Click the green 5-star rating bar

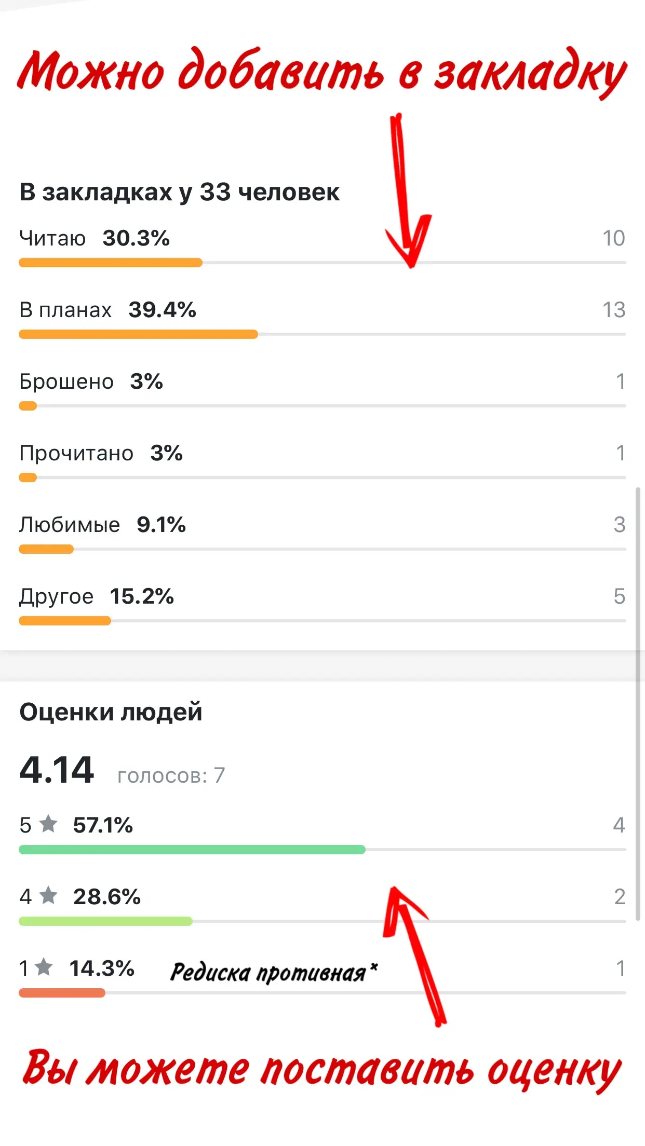click(x=192, y=850)
